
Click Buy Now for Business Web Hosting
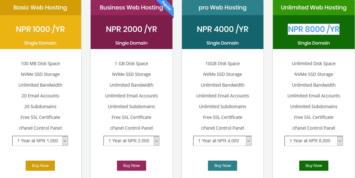click(x=131, y=166)
